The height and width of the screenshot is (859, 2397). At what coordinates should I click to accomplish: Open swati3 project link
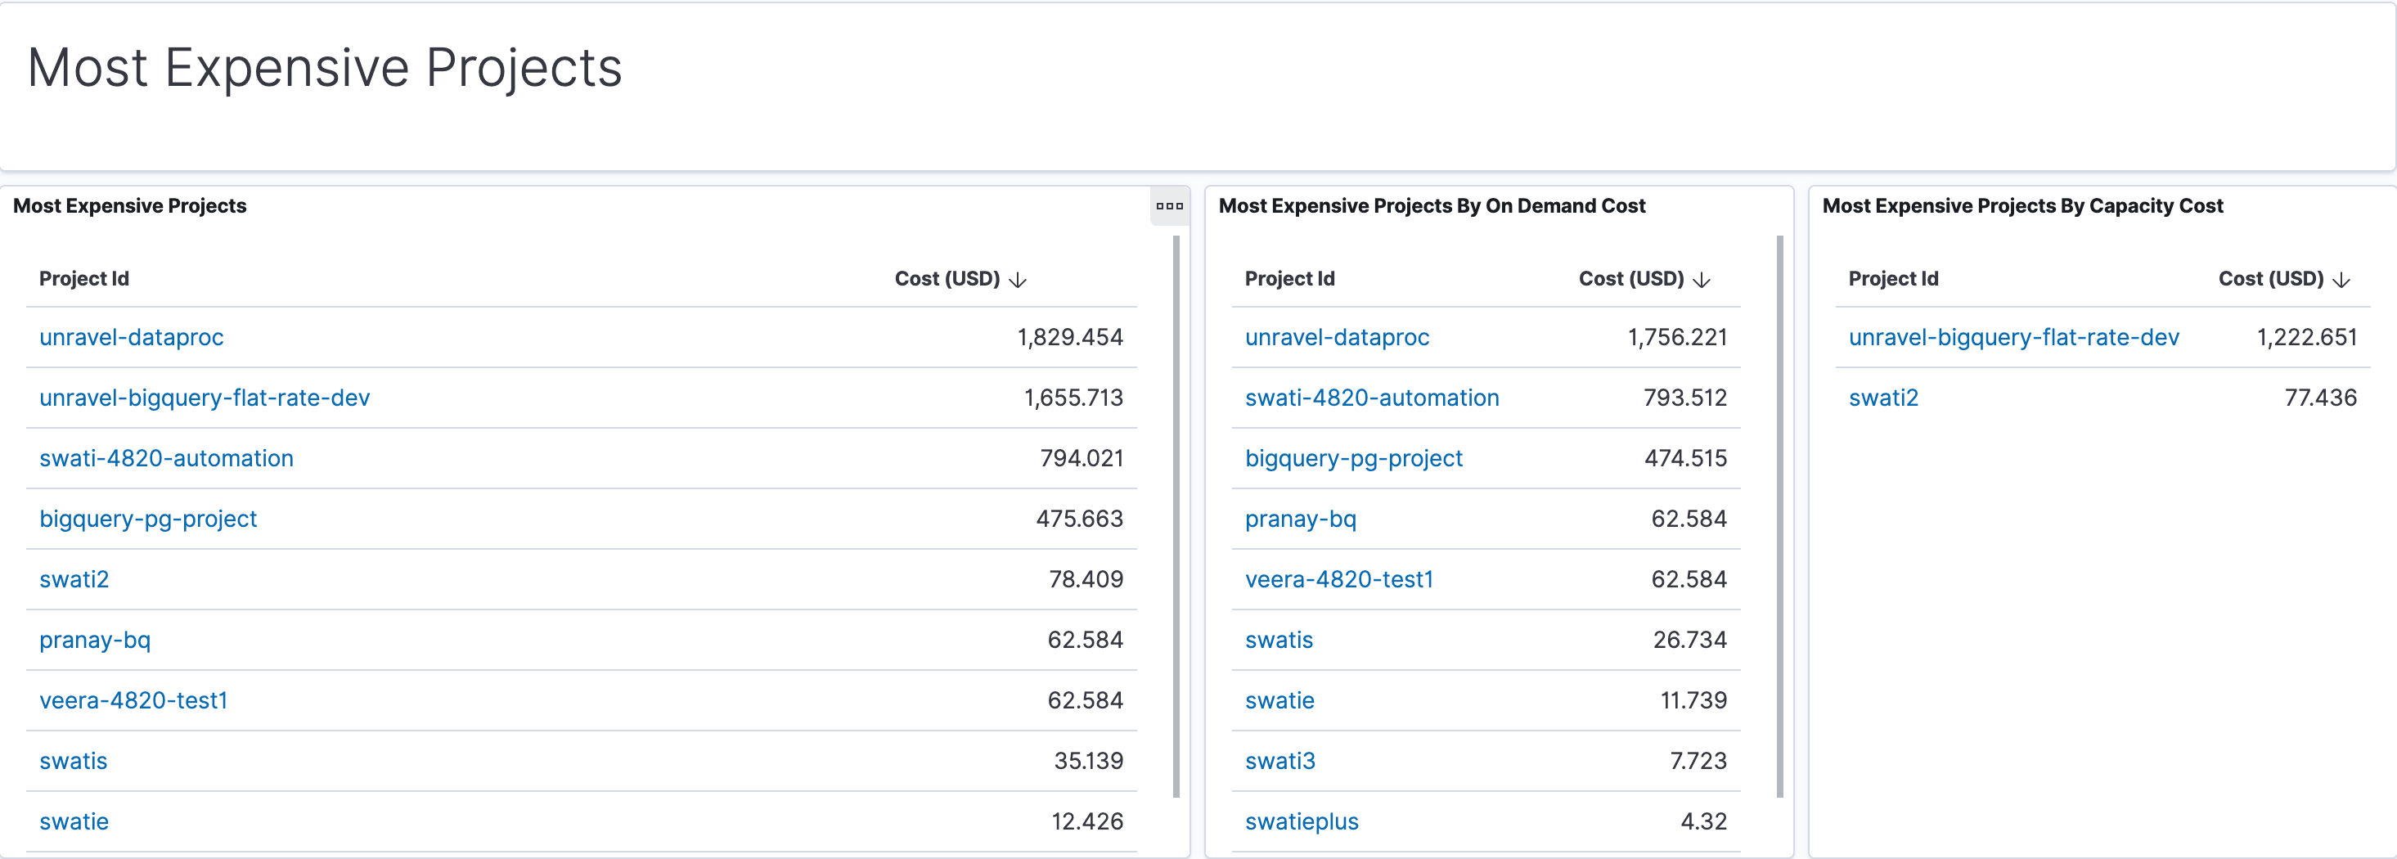tap(1280, 760)
